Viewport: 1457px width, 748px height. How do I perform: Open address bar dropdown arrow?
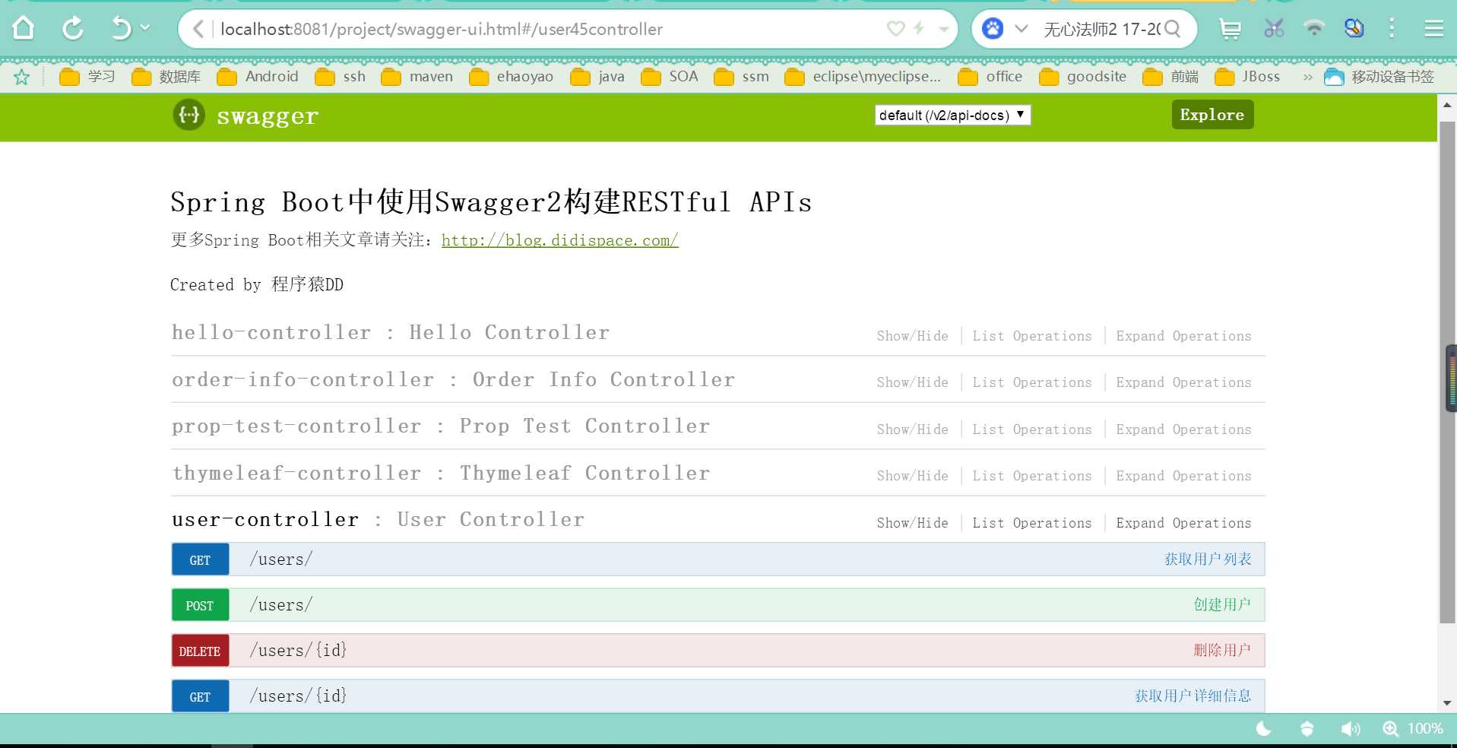pyautogui.click(x=943, y=30)
